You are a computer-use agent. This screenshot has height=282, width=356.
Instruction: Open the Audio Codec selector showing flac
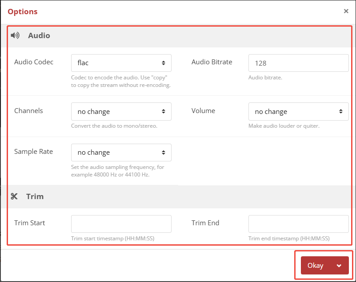tap(121, 63)
